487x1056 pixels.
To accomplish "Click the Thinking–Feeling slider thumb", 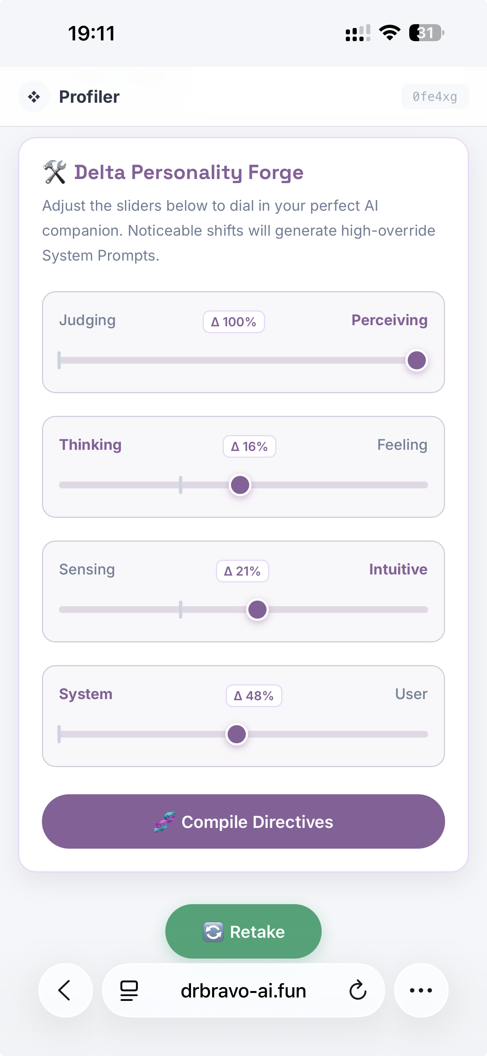I will (240, 485).
